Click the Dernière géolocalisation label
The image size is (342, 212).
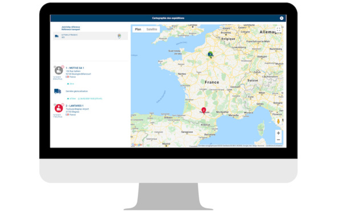click(77, 91)
